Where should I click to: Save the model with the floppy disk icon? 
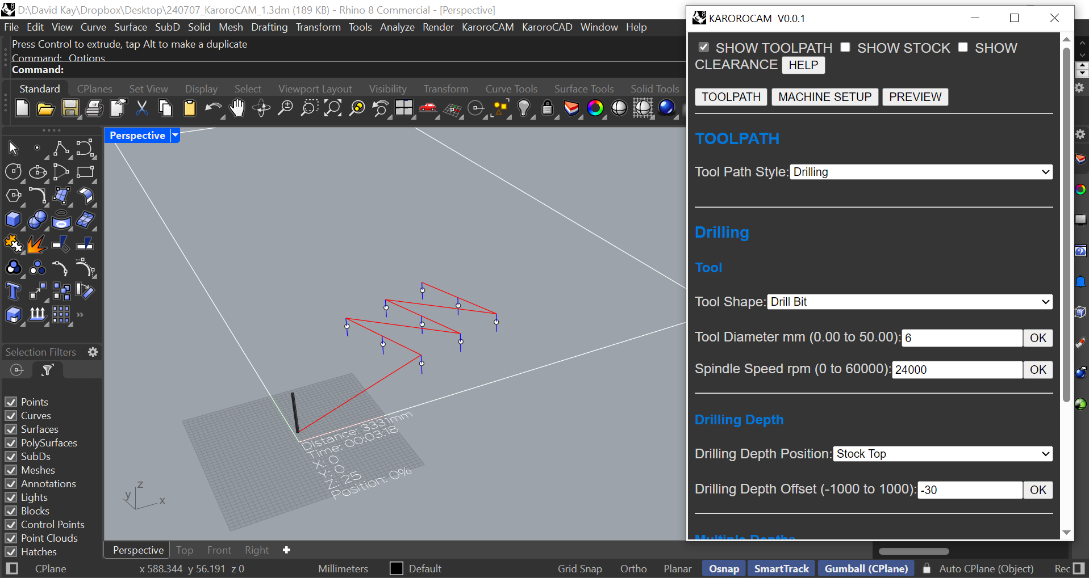tap(70, 108)
